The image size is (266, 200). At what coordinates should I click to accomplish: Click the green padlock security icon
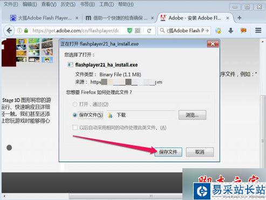coord(26,31)
